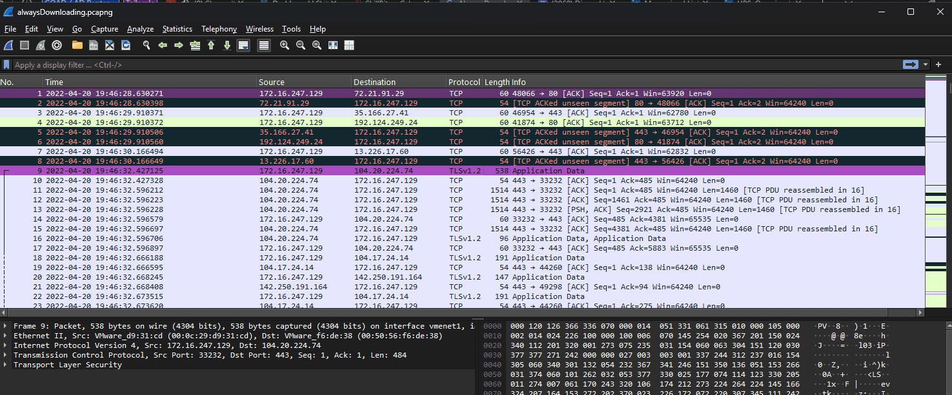Open the Wireless menu
Screen dimensions: 952x395
259,29
